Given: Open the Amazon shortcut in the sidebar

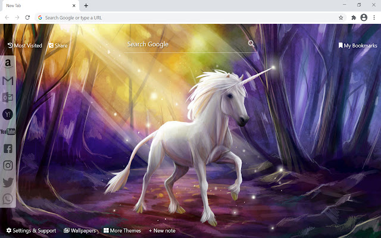Looking at the screenshot, I should click(x=8, y=64).
